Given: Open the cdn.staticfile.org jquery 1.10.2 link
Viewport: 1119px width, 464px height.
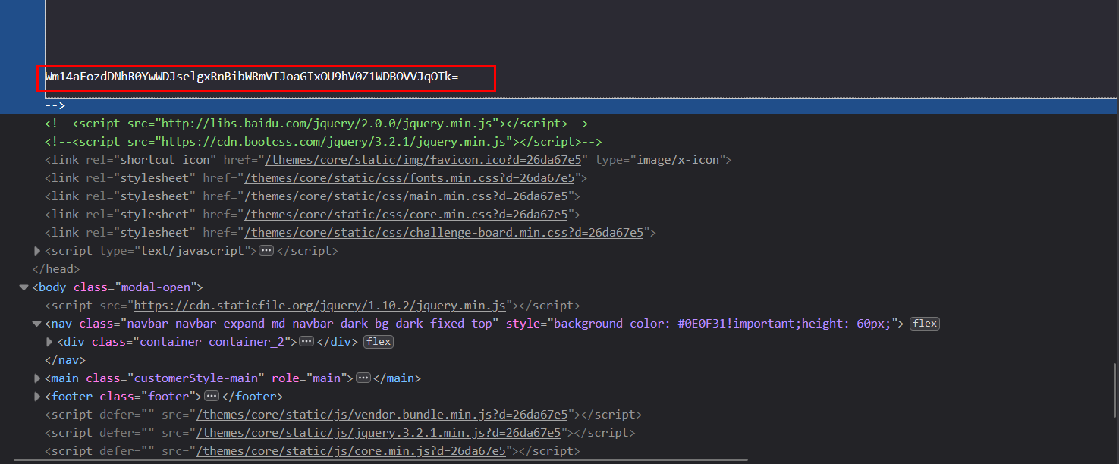Looking at the screenshot, I should click(319, 306).
